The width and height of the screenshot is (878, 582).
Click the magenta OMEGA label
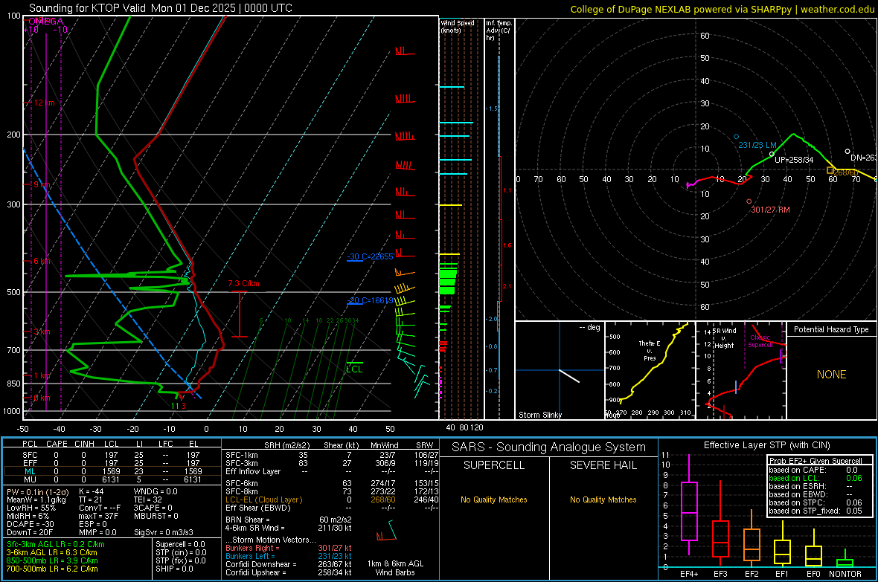tap(46, 22)
